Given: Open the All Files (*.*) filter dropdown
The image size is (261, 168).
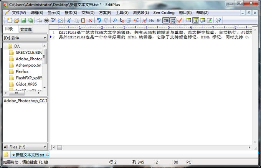Looking at the screenshot, I should point(25,147).
